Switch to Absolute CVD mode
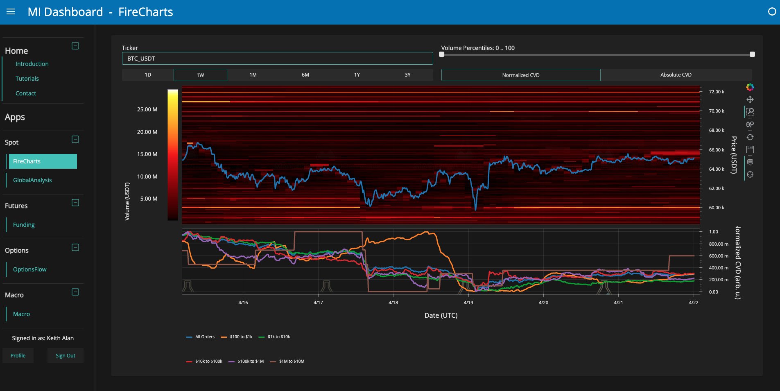Viewport: 780px width, 391px height. click(x=676, y=75)
